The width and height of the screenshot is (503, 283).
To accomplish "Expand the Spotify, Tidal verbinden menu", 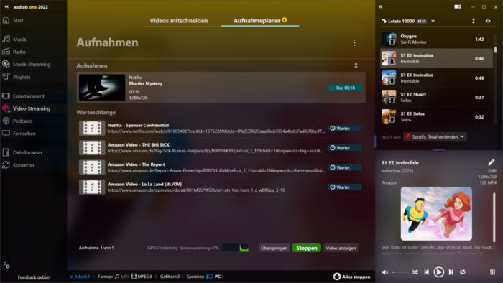I will tap(435, 136).
